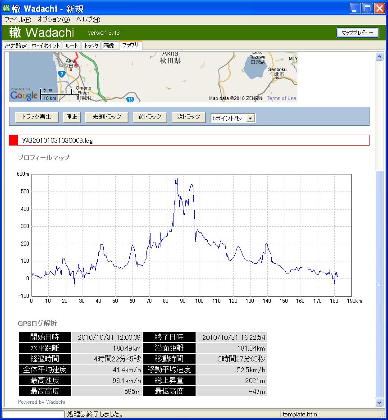This screenshot has width=388, height=420.
Task: Click the 沿面距離 value 181.34km
Action: click(x=232, y=348)
